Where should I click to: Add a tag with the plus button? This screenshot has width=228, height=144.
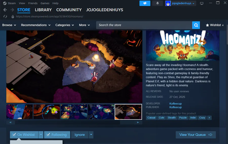tap(210, 118)
